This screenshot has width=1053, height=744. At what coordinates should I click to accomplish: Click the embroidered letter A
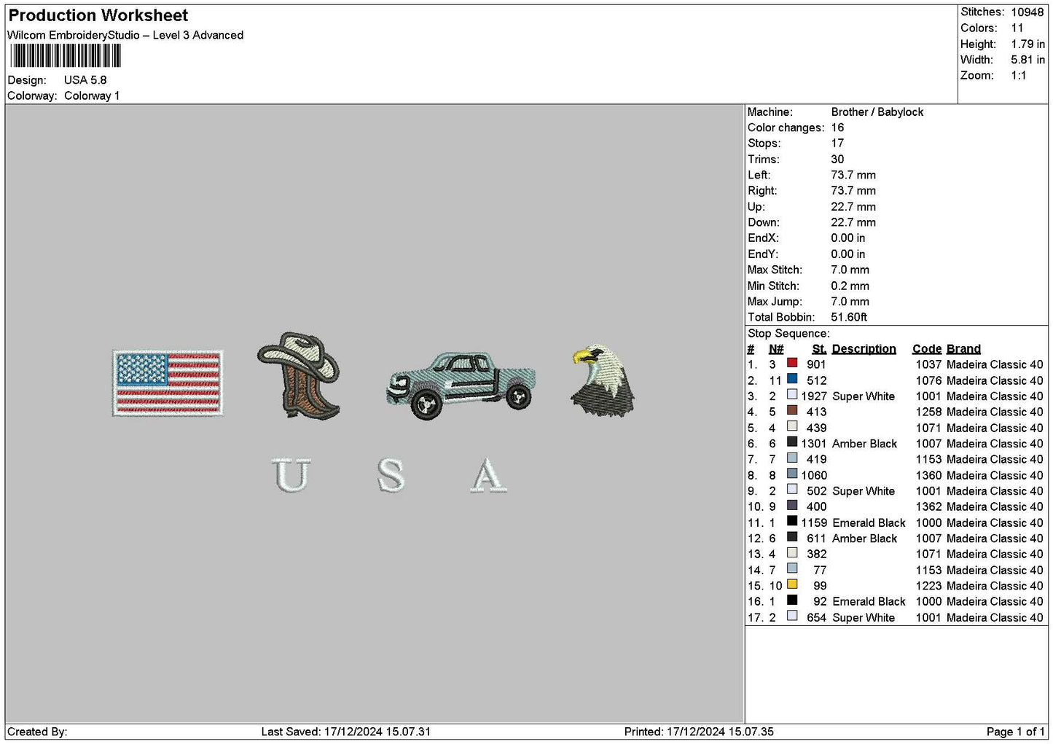tap(488, 475)
